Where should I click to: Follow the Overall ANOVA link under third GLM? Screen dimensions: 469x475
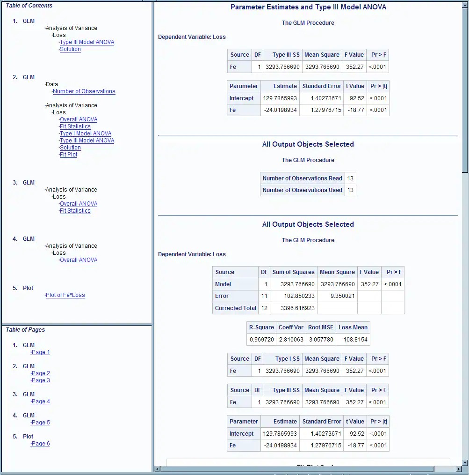(x=79, y=203)
